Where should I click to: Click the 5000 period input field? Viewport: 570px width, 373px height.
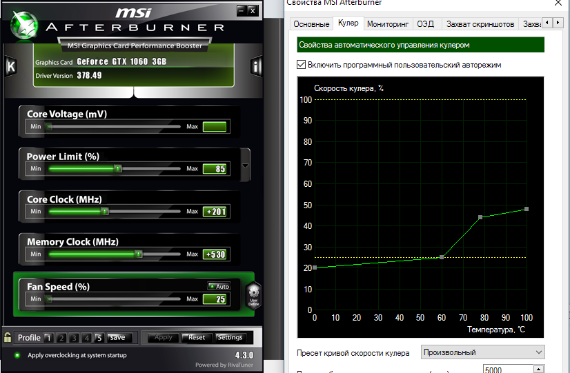(508, 369)
